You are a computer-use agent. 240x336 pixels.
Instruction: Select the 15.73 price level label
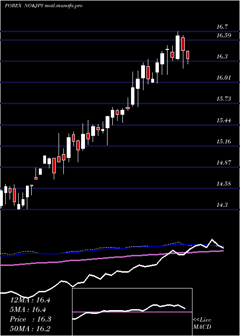coord(224,98)
